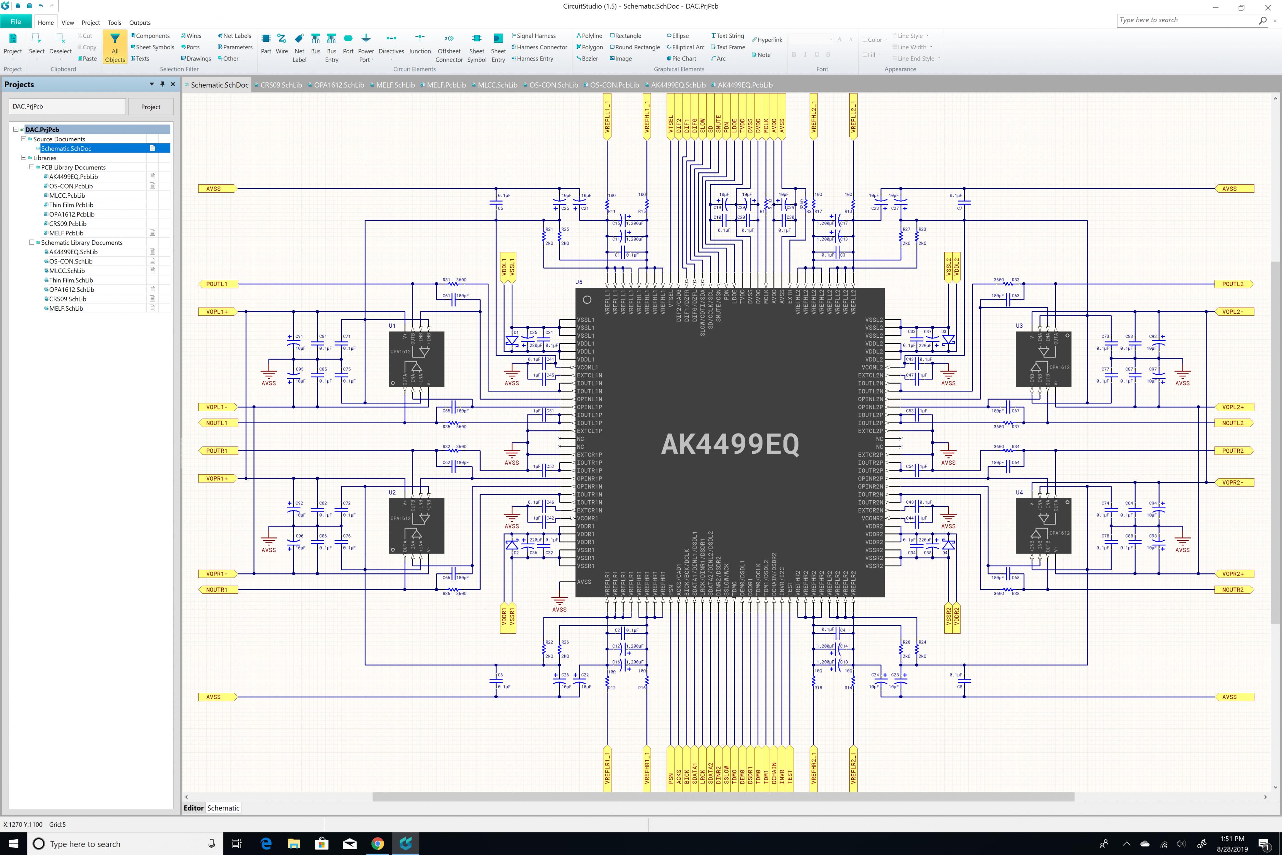Toggle the Components selection filter
This screenshot has width=1282, height=855.
coord(151,36)
